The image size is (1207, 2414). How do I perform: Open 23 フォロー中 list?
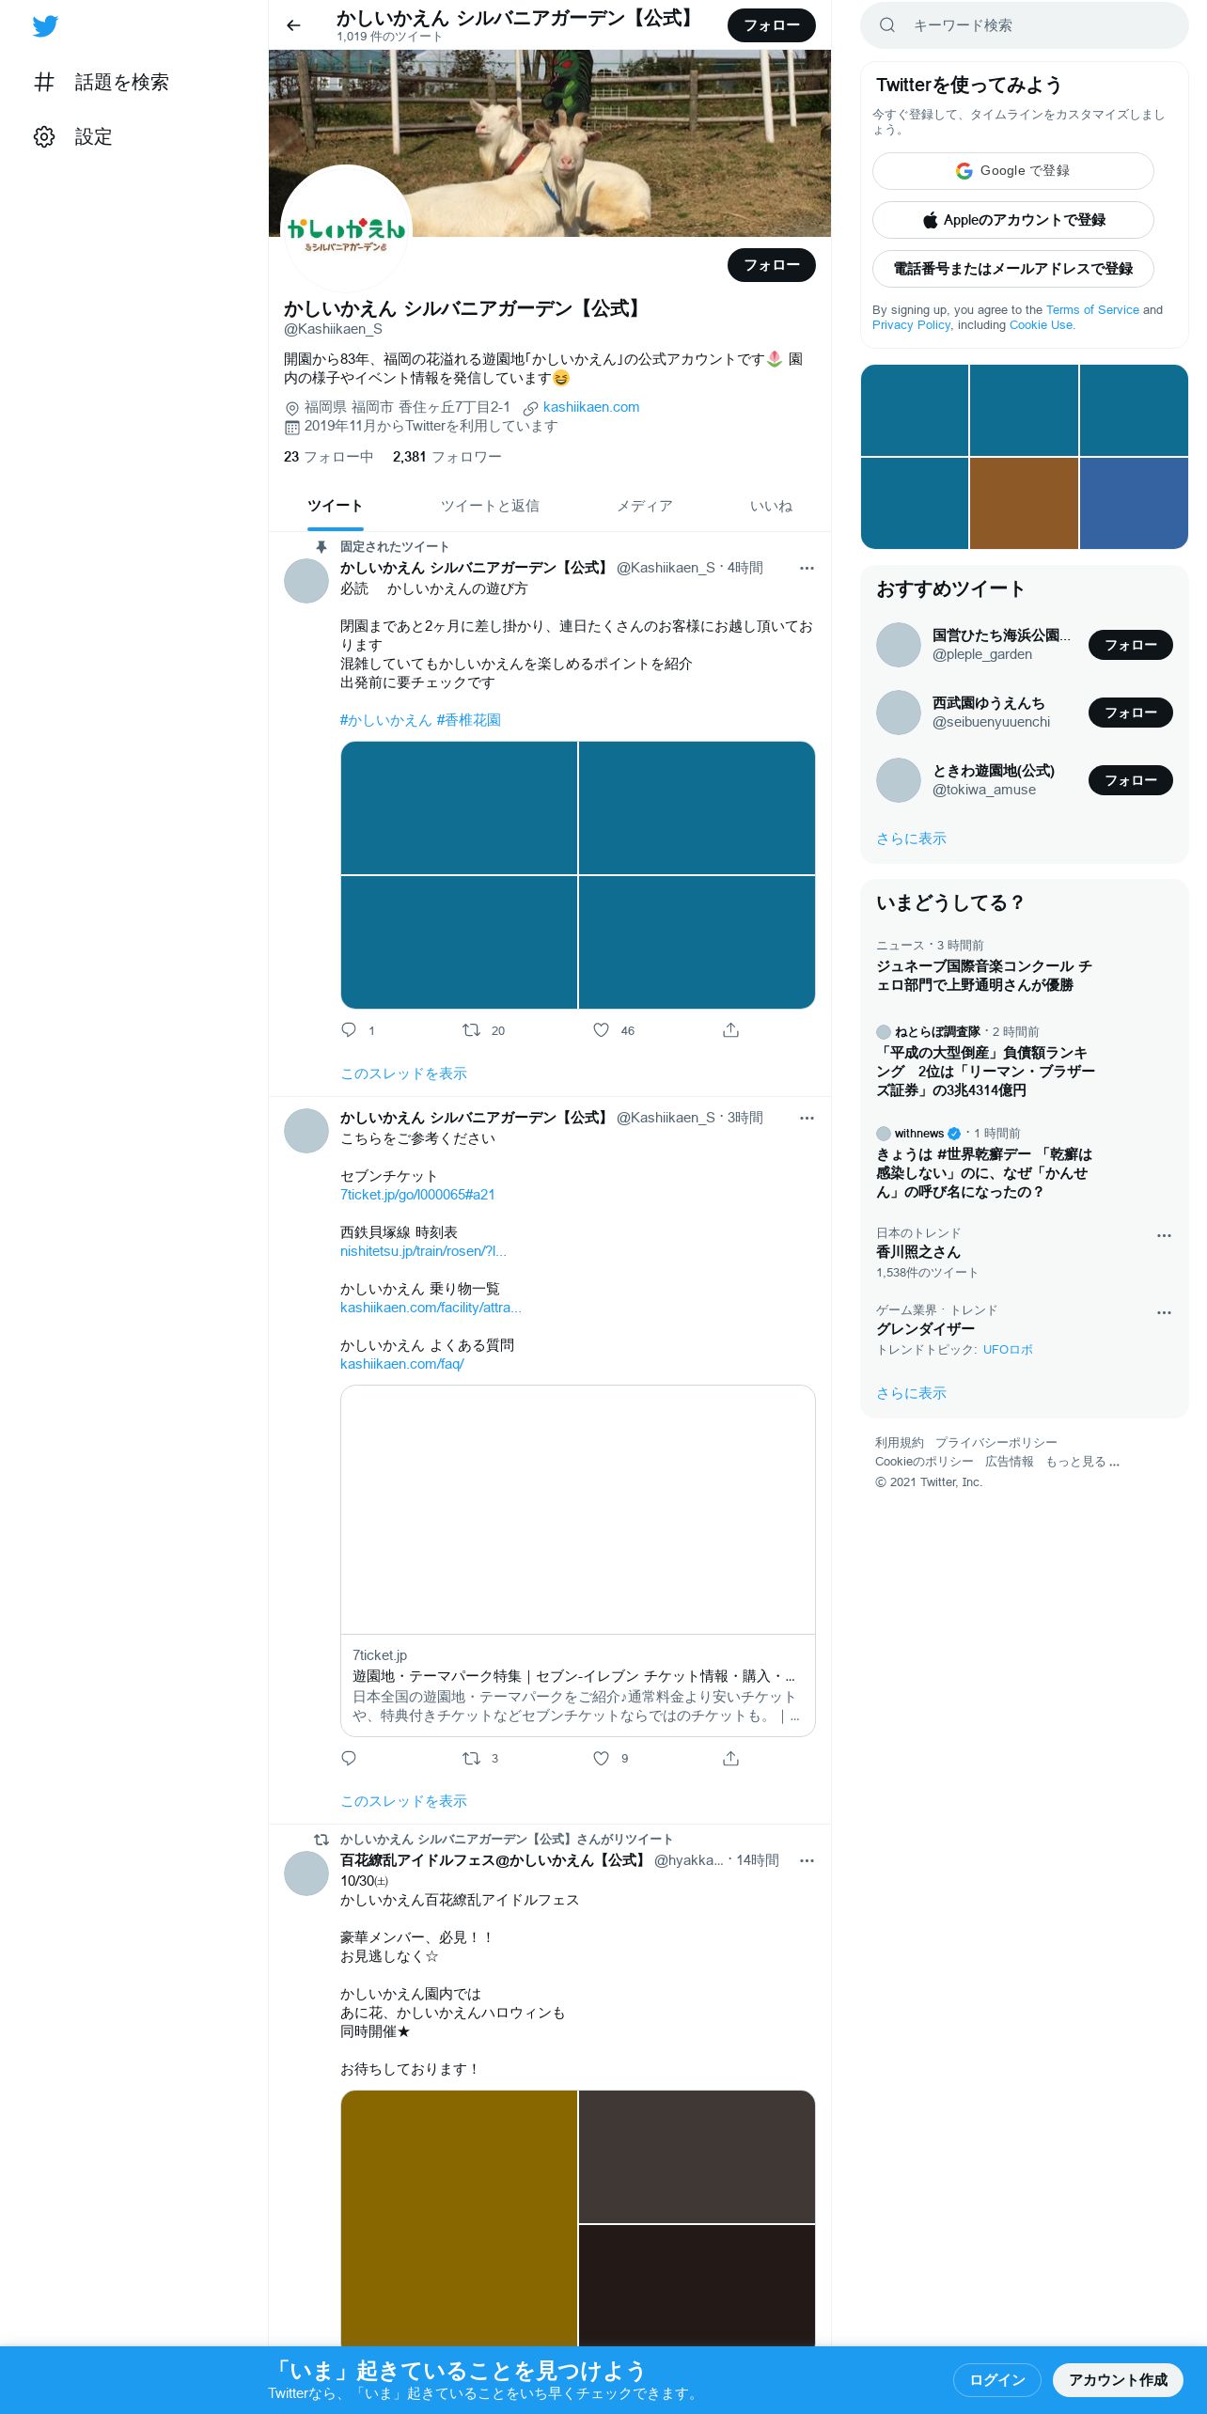328,457
